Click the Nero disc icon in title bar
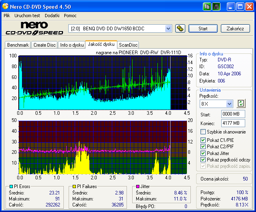Viewport: 256px width, 212px height. (x=5, y=6)
